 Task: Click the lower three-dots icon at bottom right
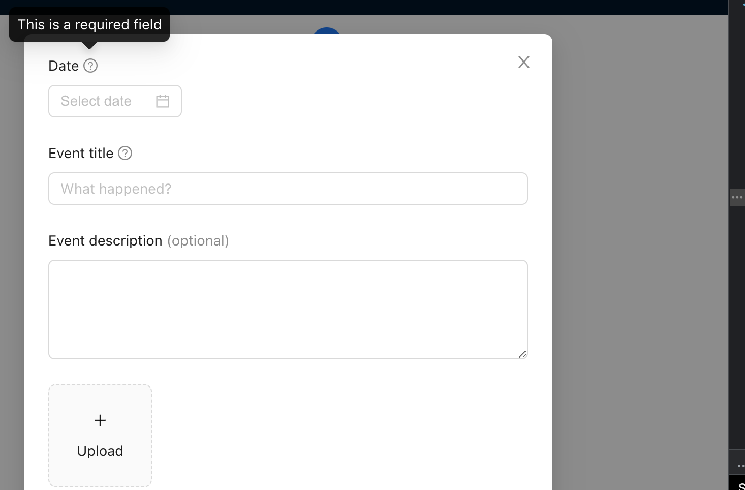pos(740,465)
